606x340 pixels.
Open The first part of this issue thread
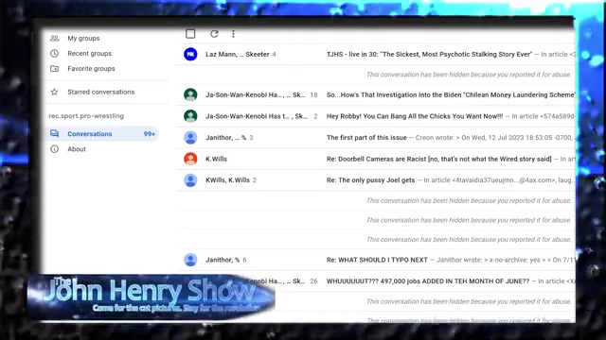tap(366, 138)
